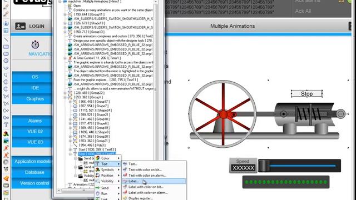Expand the Group13 node in the tree
The image size is (356, 200).
[x=65, y=32]
